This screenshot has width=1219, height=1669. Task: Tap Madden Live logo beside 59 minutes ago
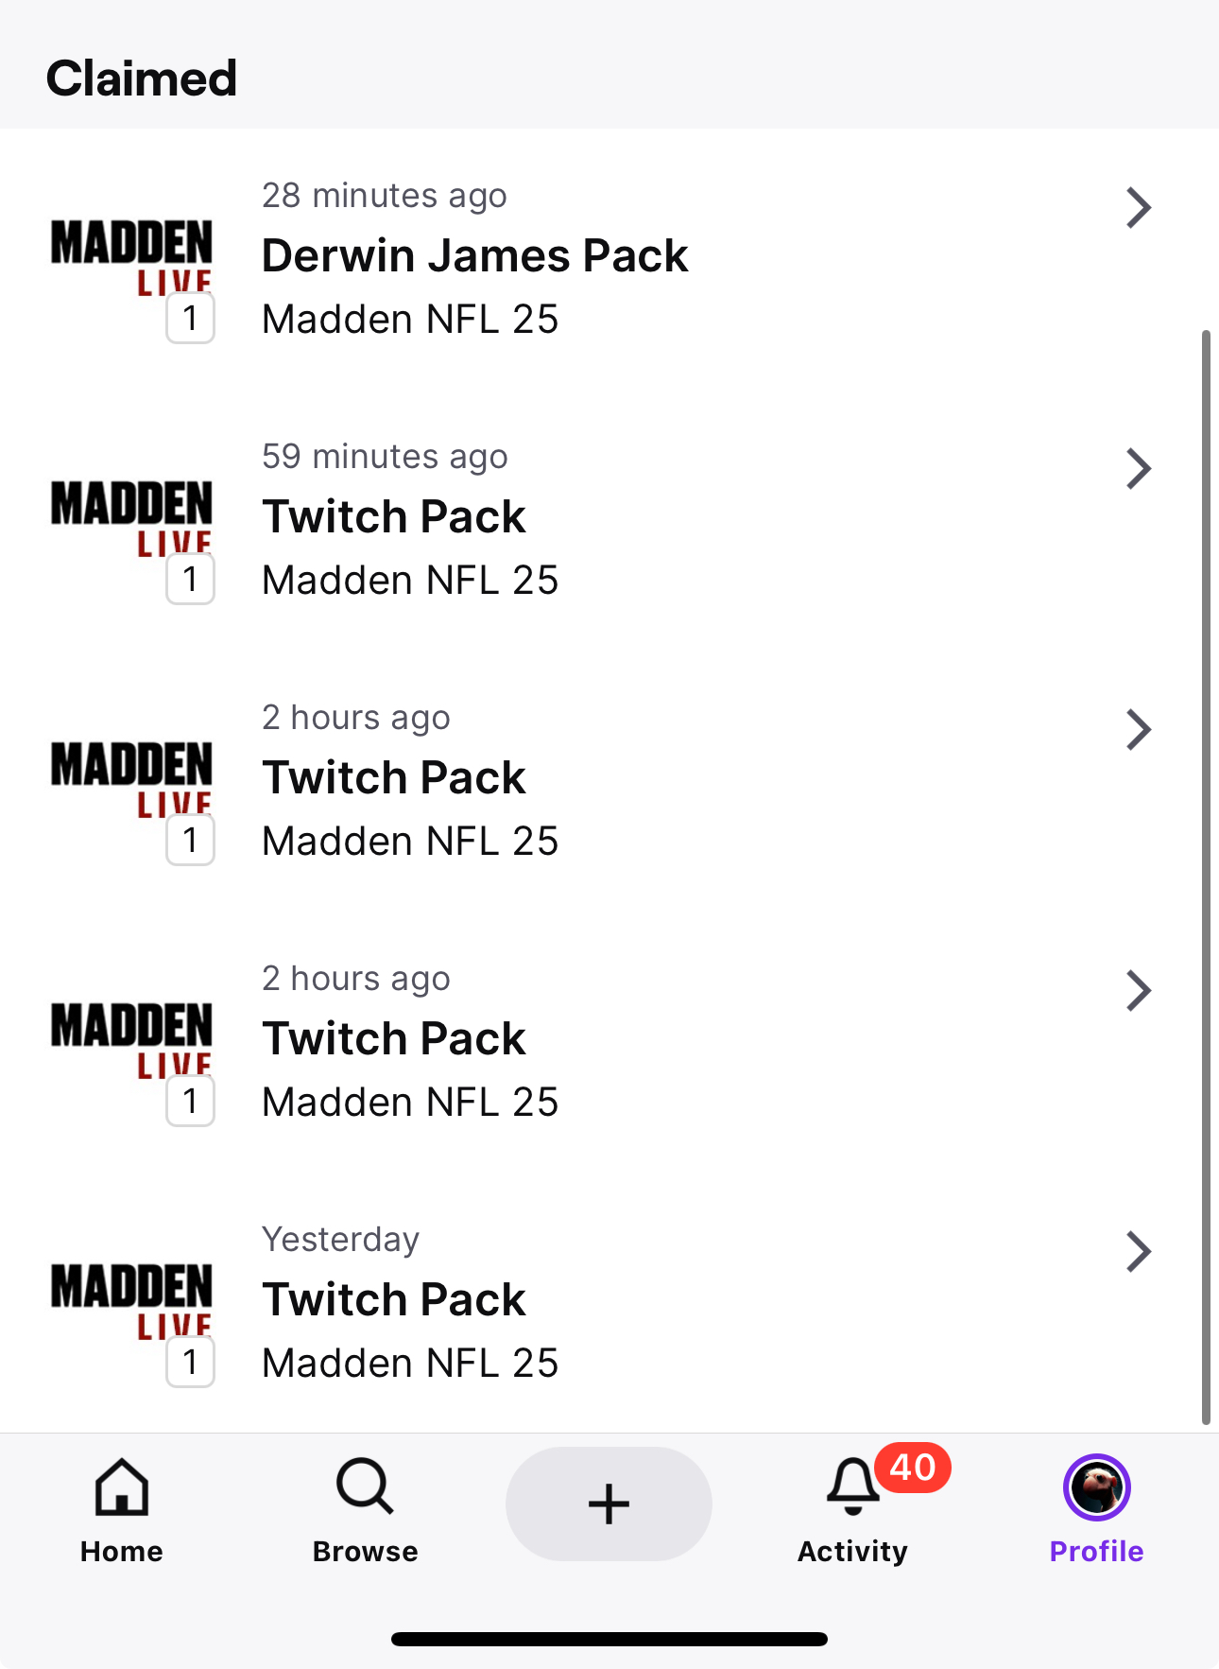131,518
